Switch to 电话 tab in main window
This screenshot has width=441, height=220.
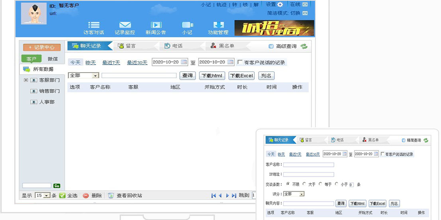(x=177, y=46)
